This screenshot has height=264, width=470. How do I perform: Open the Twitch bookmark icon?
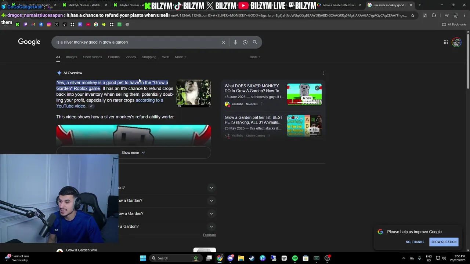25,25
